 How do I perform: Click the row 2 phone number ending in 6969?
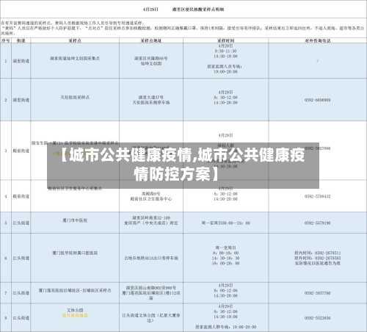point(317,100)
